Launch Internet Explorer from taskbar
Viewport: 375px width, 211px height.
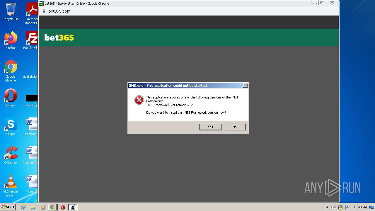click(23, 207)
